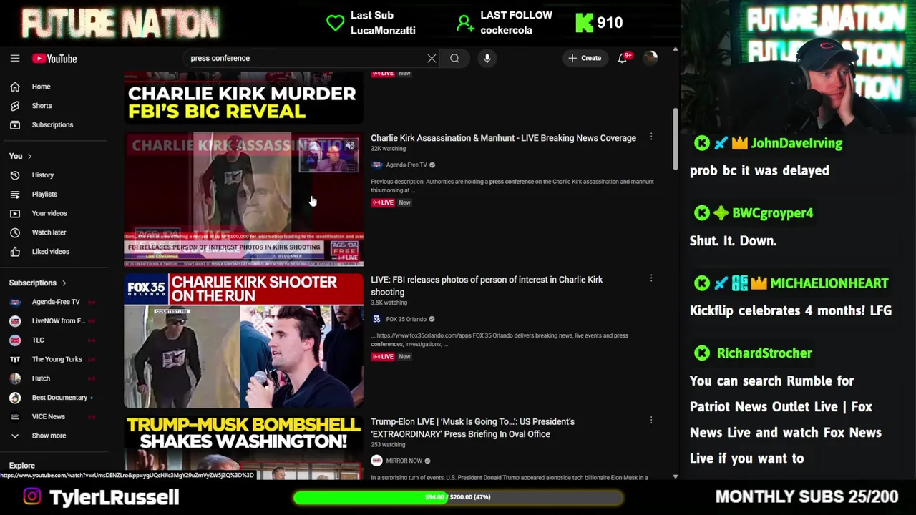Play the Charlie Kirk Assassination preview thumbnail
The width and height of the screenshot is (916, 515).
pos(243,199)
